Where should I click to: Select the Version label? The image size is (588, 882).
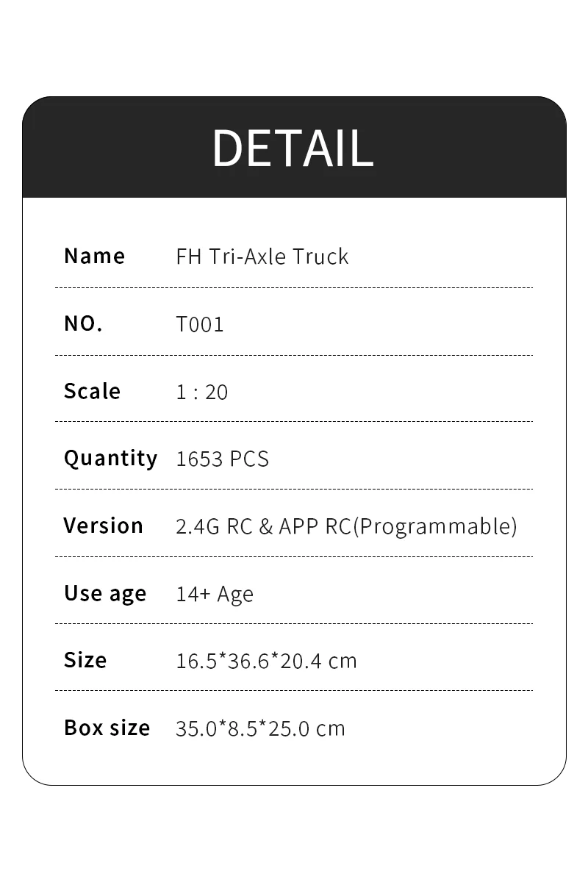point(104,526)
